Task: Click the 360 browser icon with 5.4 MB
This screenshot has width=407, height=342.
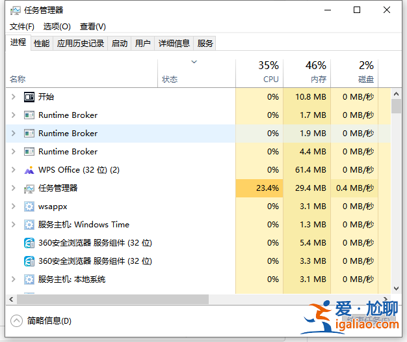Action: click(x=29, y=243)
